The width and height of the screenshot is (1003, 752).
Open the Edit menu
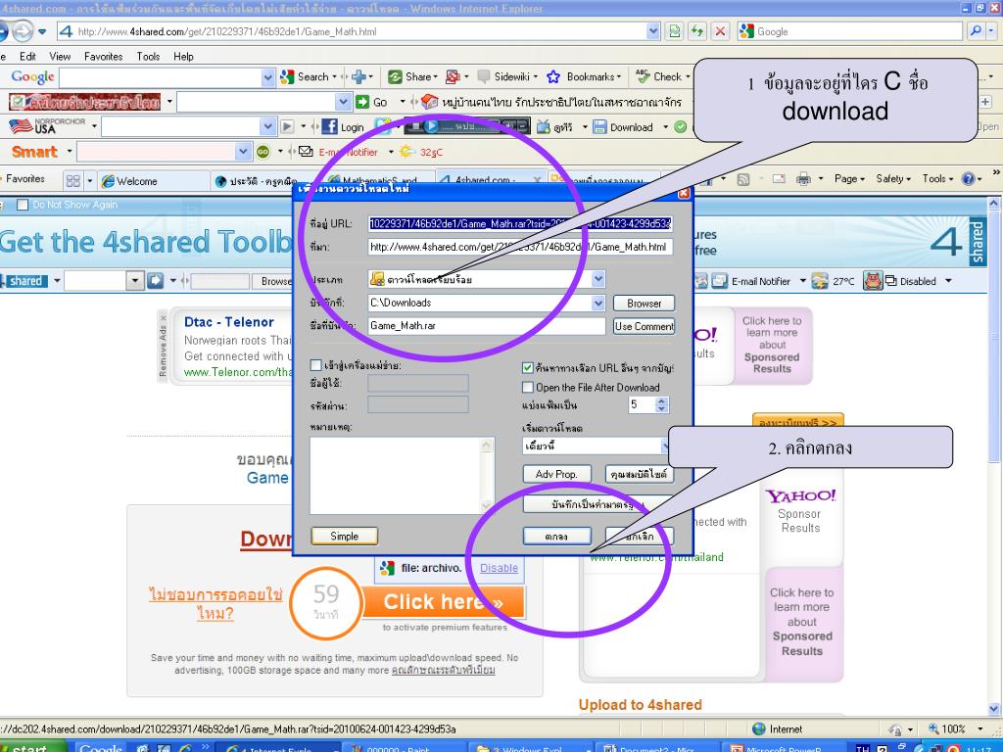[27, 56]
